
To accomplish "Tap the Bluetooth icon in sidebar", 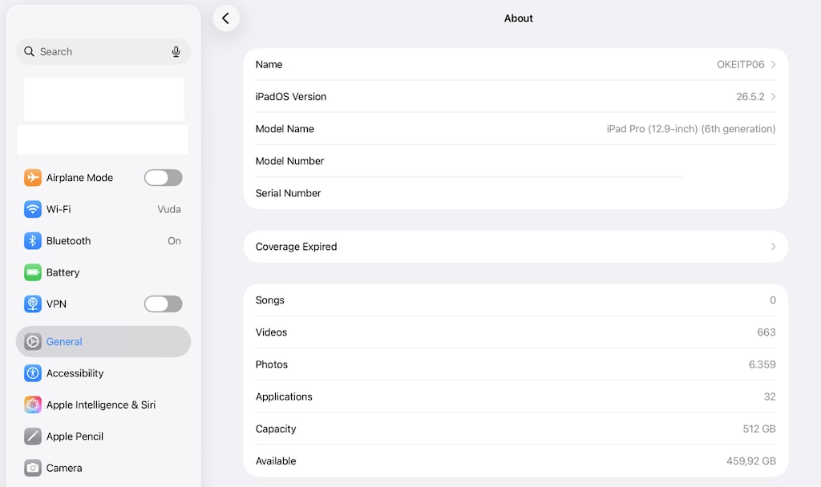I will tap(32, 240).
